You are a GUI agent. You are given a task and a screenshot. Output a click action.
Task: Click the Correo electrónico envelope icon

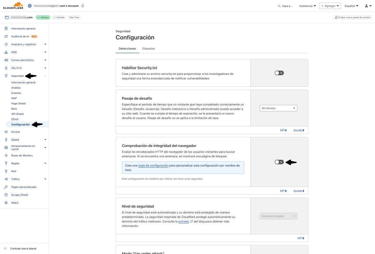click(6, 60)
